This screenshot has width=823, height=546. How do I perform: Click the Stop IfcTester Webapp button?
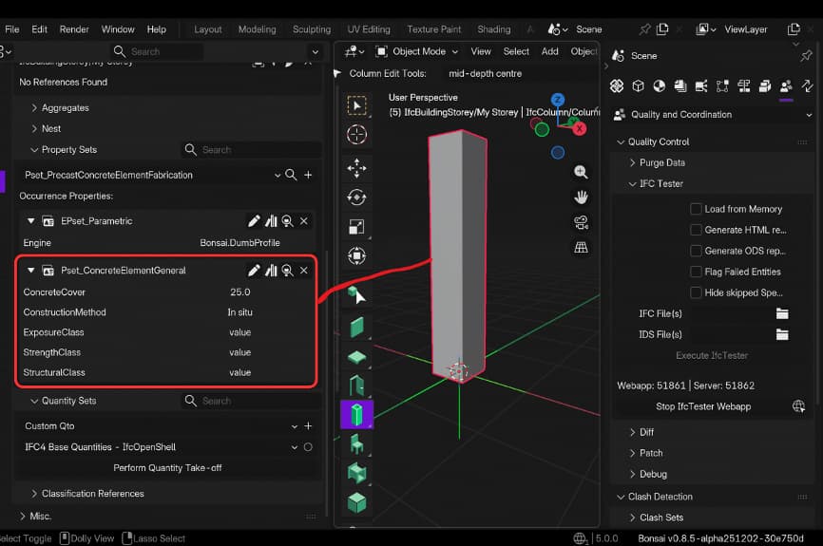pos(702,406)
